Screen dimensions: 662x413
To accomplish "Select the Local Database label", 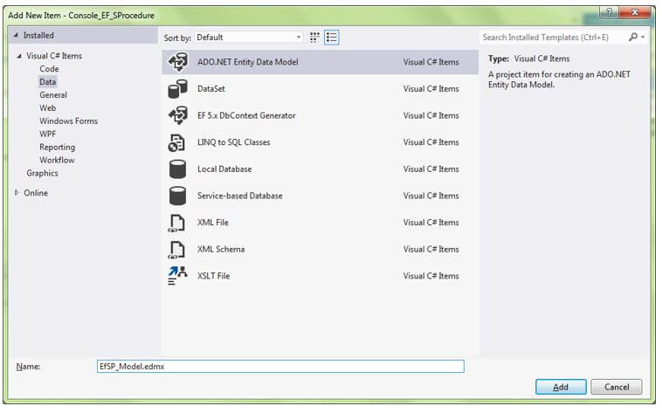I will (224, 169).
